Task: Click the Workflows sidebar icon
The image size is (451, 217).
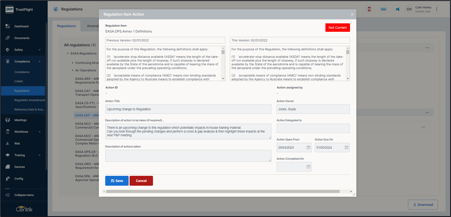Action: coord(8,132)
